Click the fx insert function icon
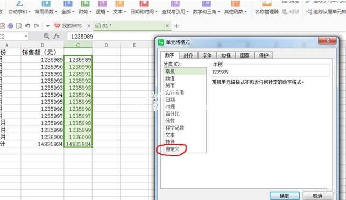This screenshot has height=200, width=346. tap(57, 36)
